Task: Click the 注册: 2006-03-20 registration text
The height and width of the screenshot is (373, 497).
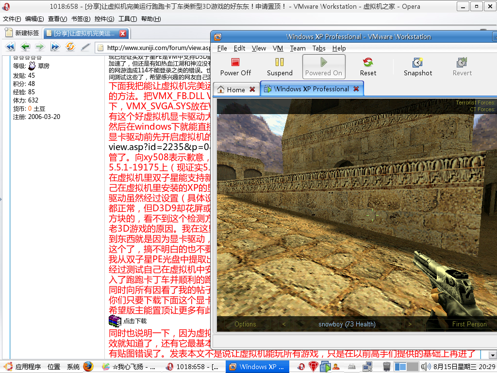Action: point(36,117)
